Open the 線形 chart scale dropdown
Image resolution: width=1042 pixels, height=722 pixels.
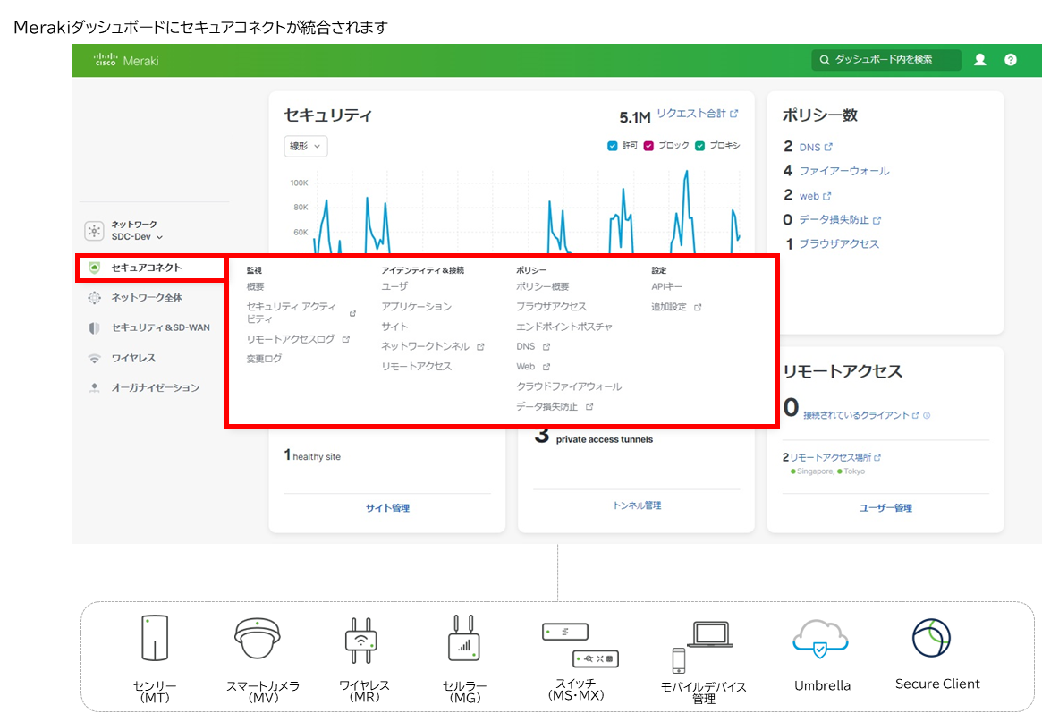click(x=306, y=146)
